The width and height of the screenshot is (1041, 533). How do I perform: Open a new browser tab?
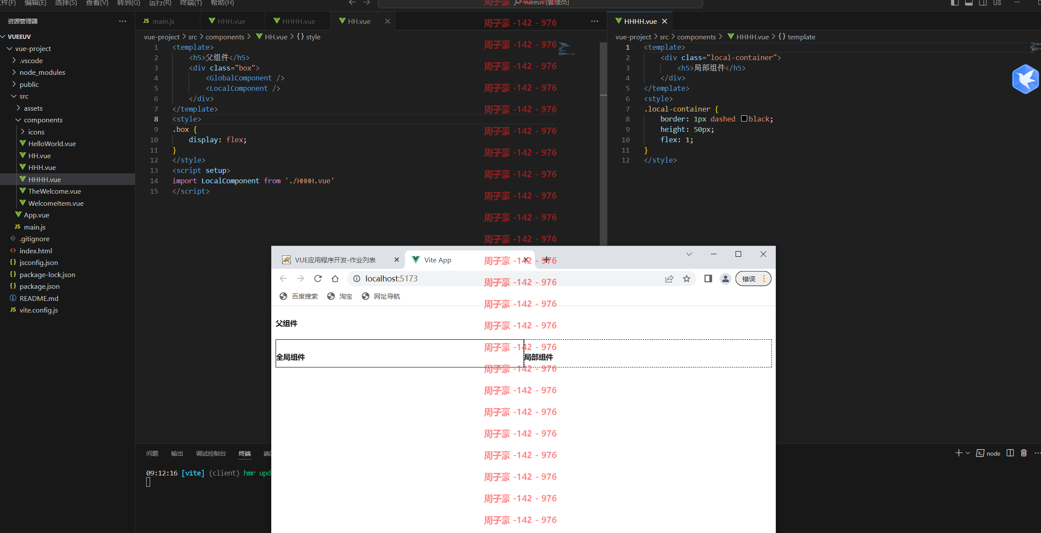pos(546,260)
